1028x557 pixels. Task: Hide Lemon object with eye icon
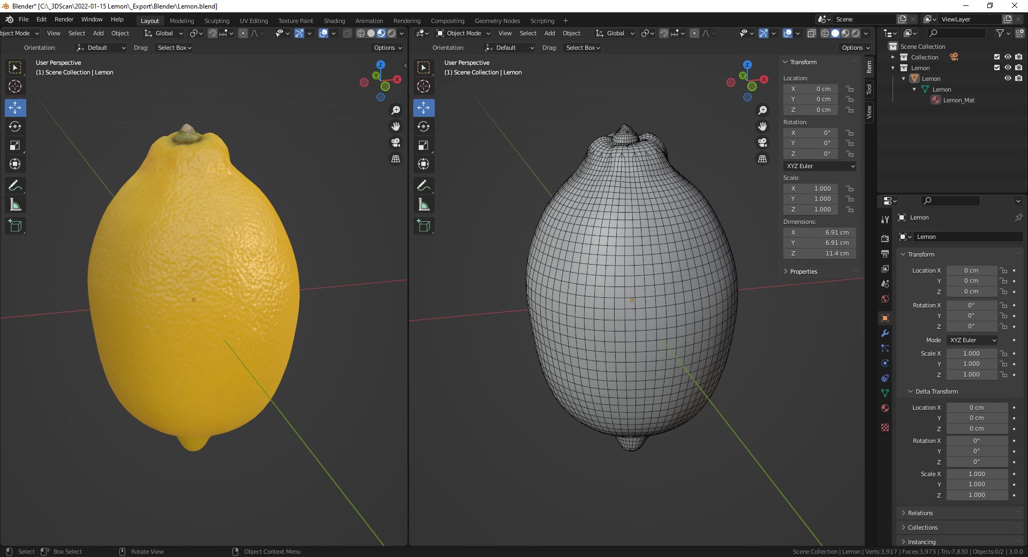[x=1008, y=78]
